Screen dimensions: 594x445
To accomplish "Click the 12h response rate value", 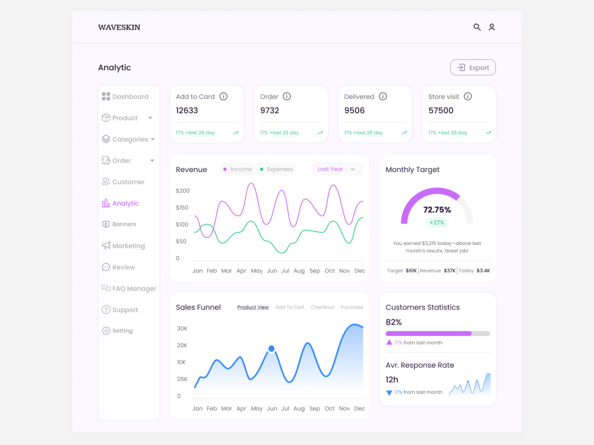I will coord(391,380).
